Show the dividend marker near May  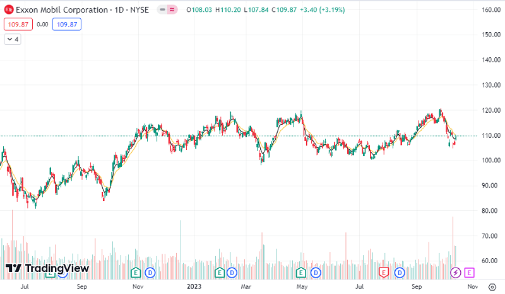(x=317, y=272)
